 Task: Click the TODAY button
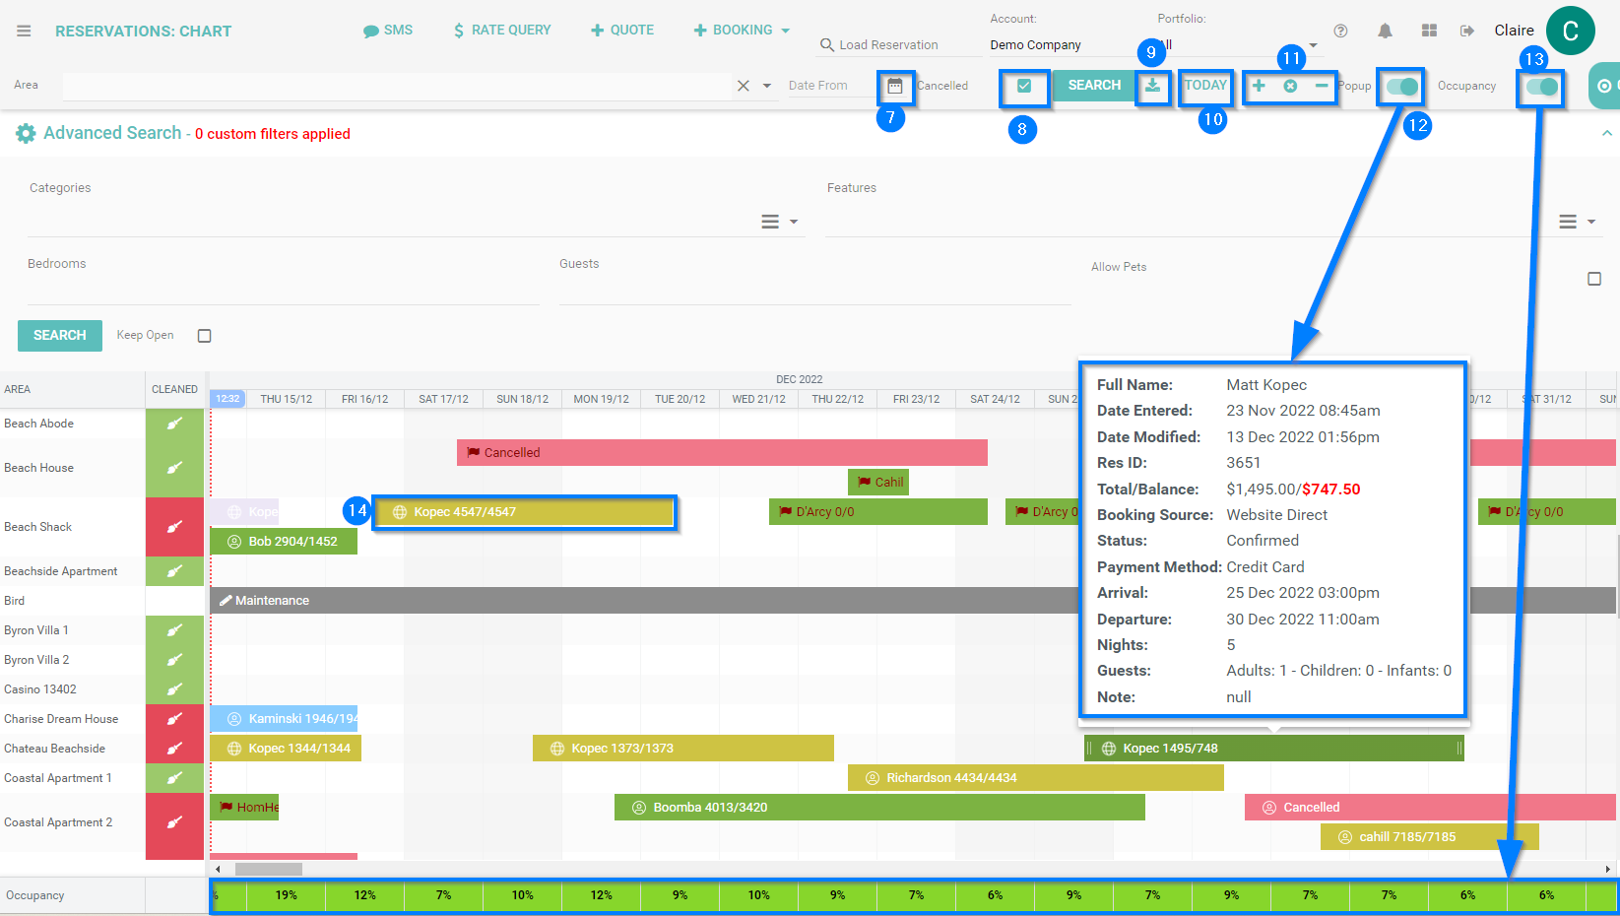pos(1206,86)
